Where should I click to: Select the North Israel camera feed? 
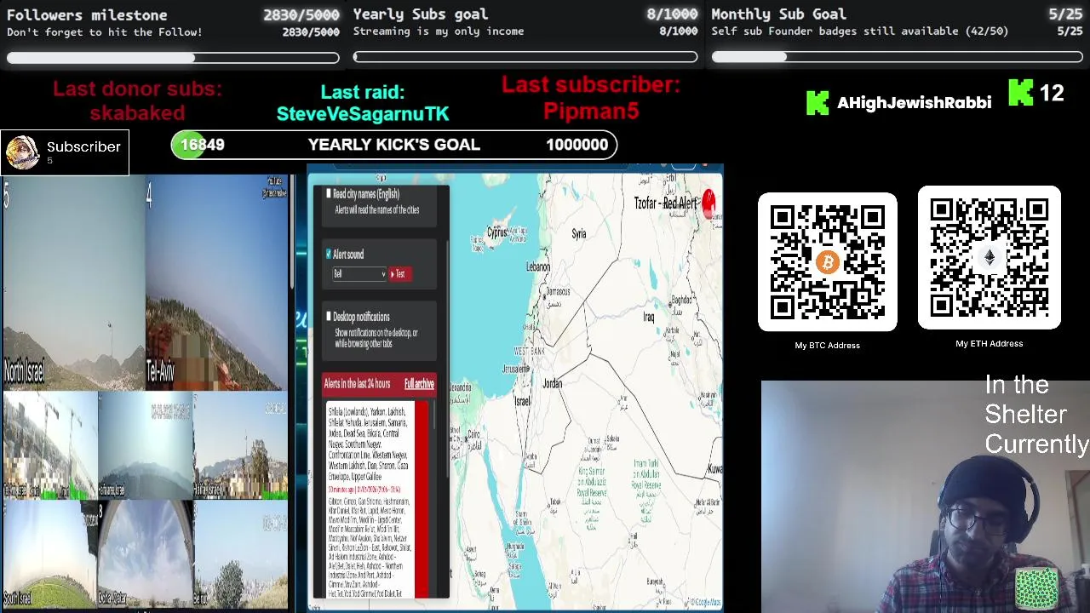[x=72, y=283]
